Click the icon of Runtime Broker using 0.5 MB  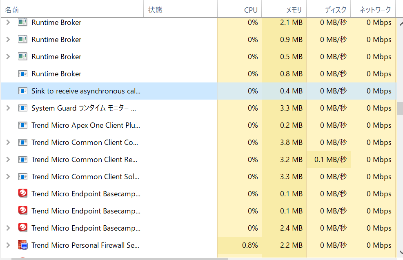22,56
